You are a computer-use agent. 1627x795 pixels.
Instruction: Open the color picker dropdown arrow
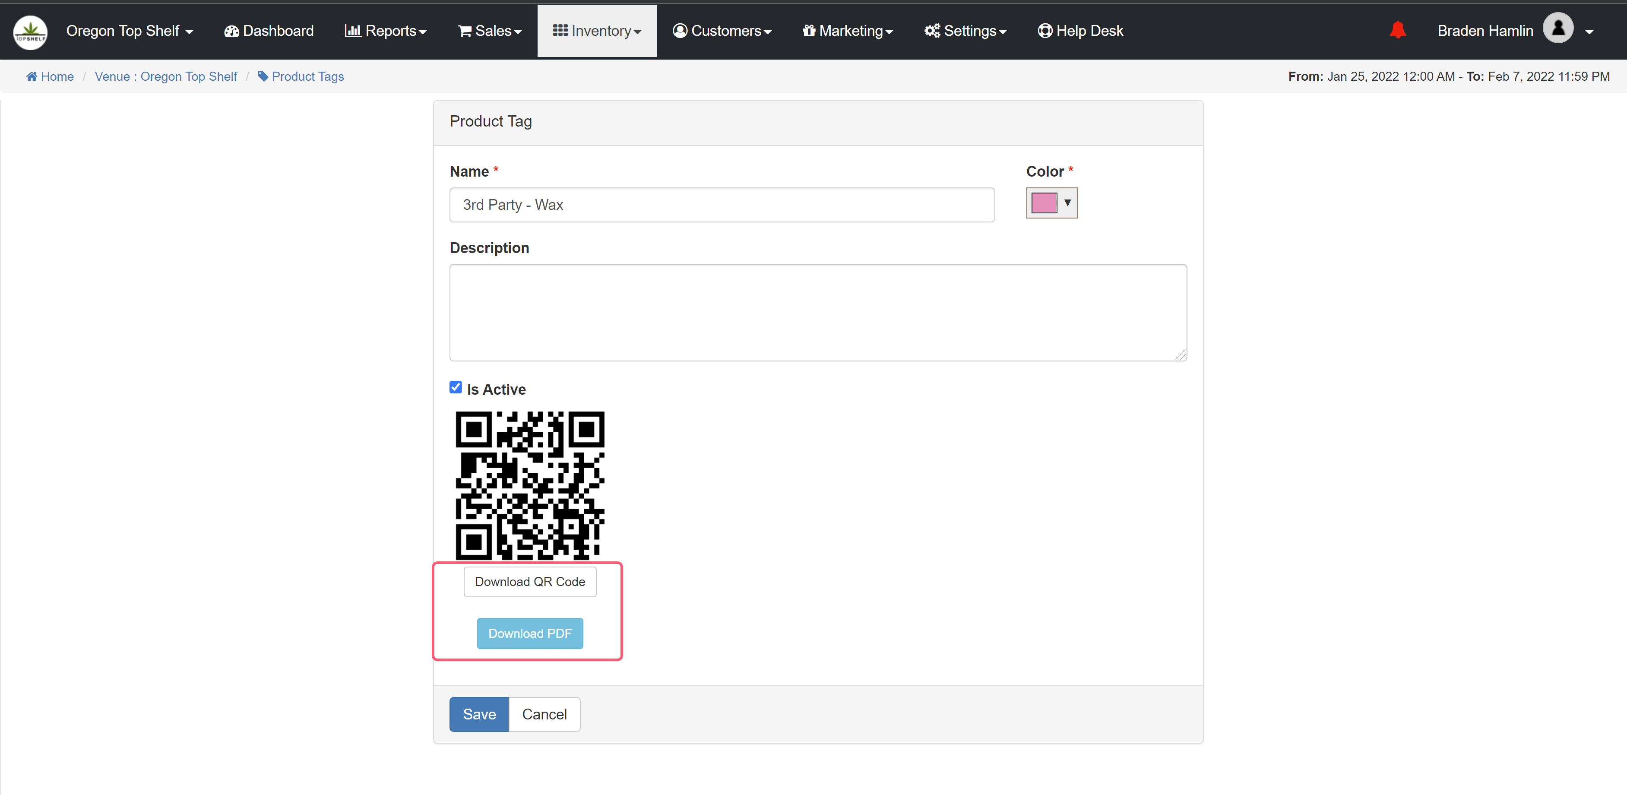click(1067, 203)
